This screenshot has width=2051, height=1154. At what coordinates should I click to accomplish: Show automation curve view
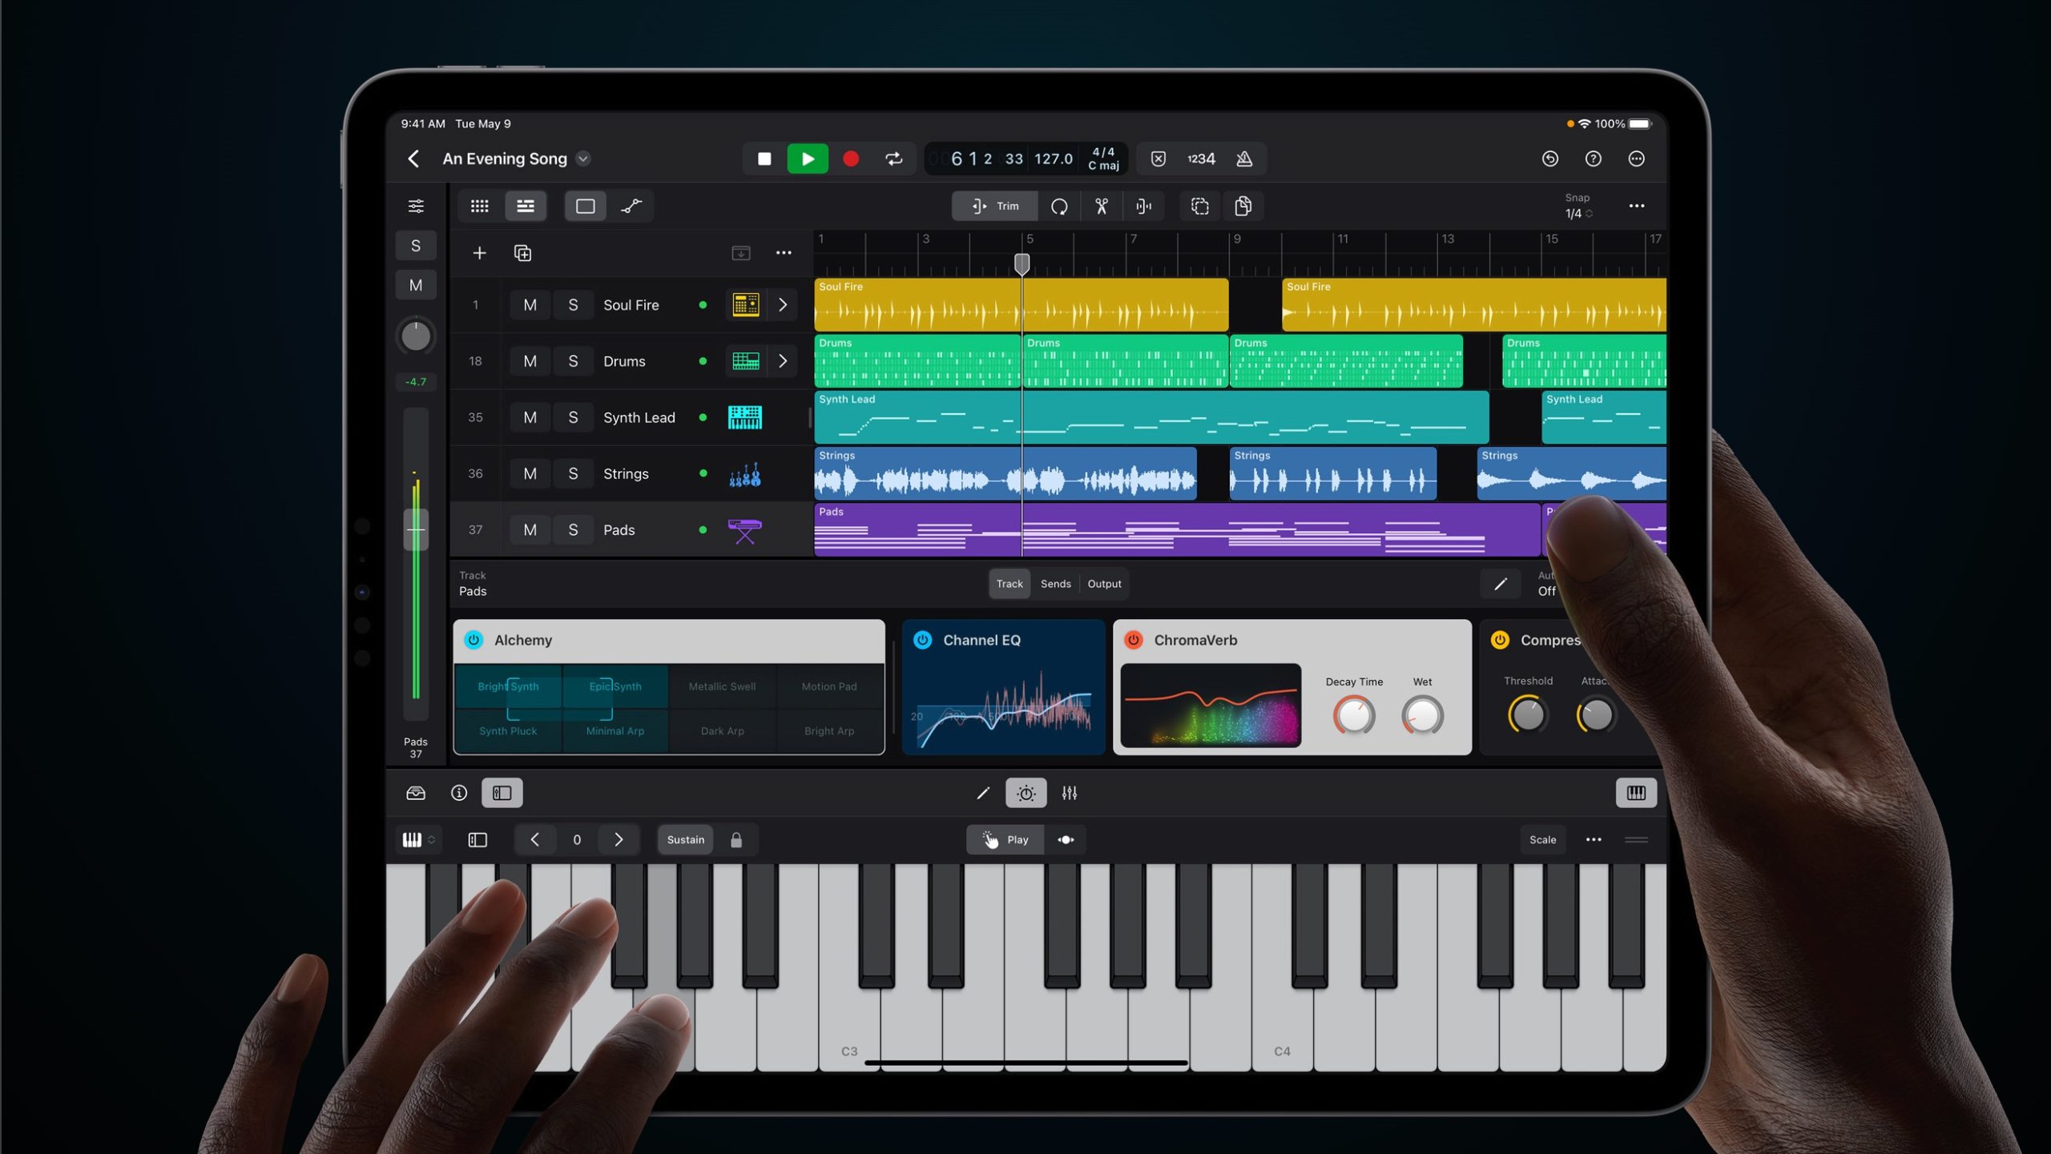(x=631, y=207)
